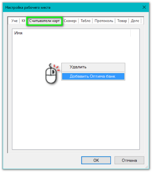Click the mouse right-click illustration icon
The width and height of the screenshot is (152, 172).
point(52,73)
